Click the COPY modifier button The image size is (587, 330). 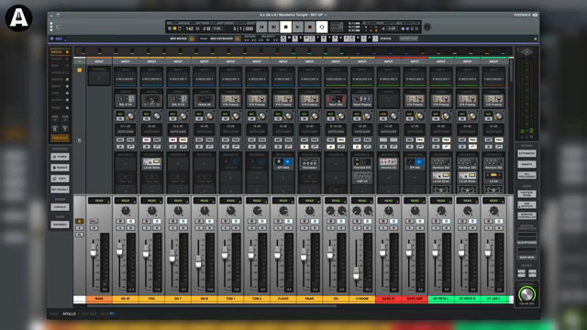coord(60,179)
